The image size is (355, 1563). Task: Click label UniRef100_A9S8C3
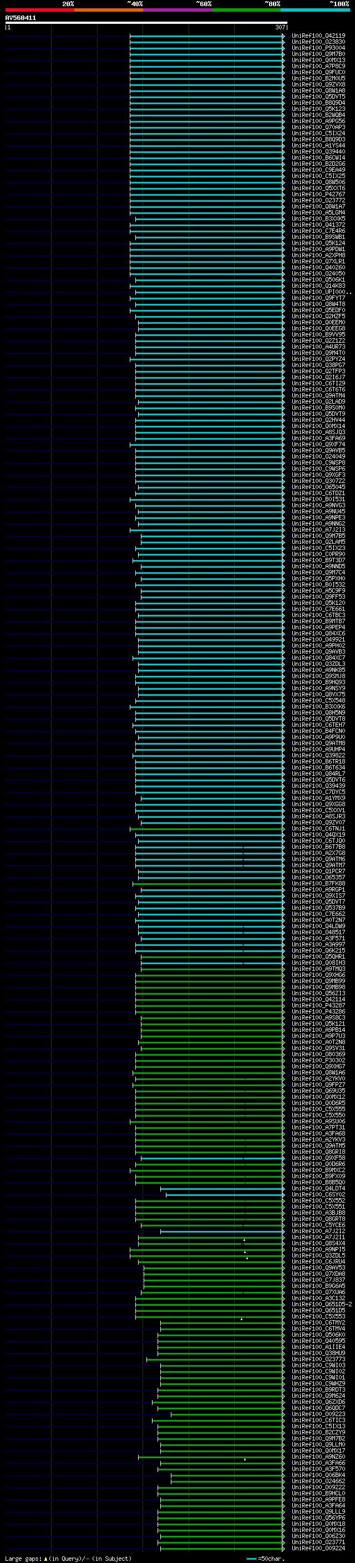click(x=318, y=1017)
